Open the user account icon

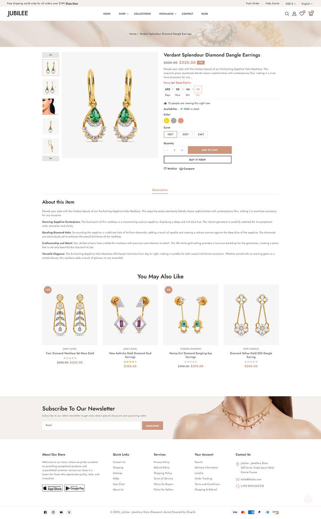[x=294, y=14]
